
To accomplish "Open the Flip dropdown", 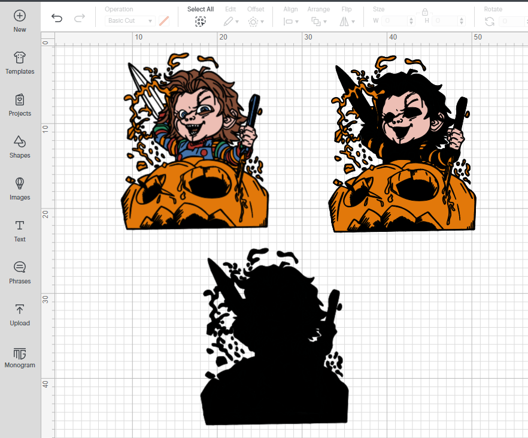I will pyautogui.click(x=347, y=21).
